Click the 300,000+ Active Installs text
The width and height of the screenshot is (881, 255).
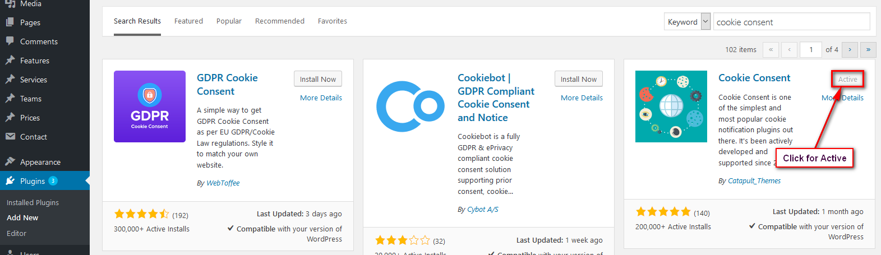coord(151,229)
